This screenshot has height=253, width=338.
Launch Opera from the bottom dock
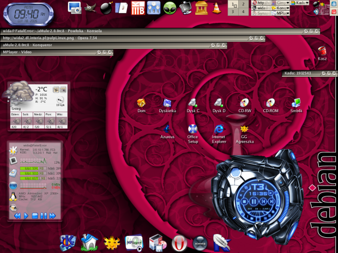pyautogui.click(x=179, y=243)
